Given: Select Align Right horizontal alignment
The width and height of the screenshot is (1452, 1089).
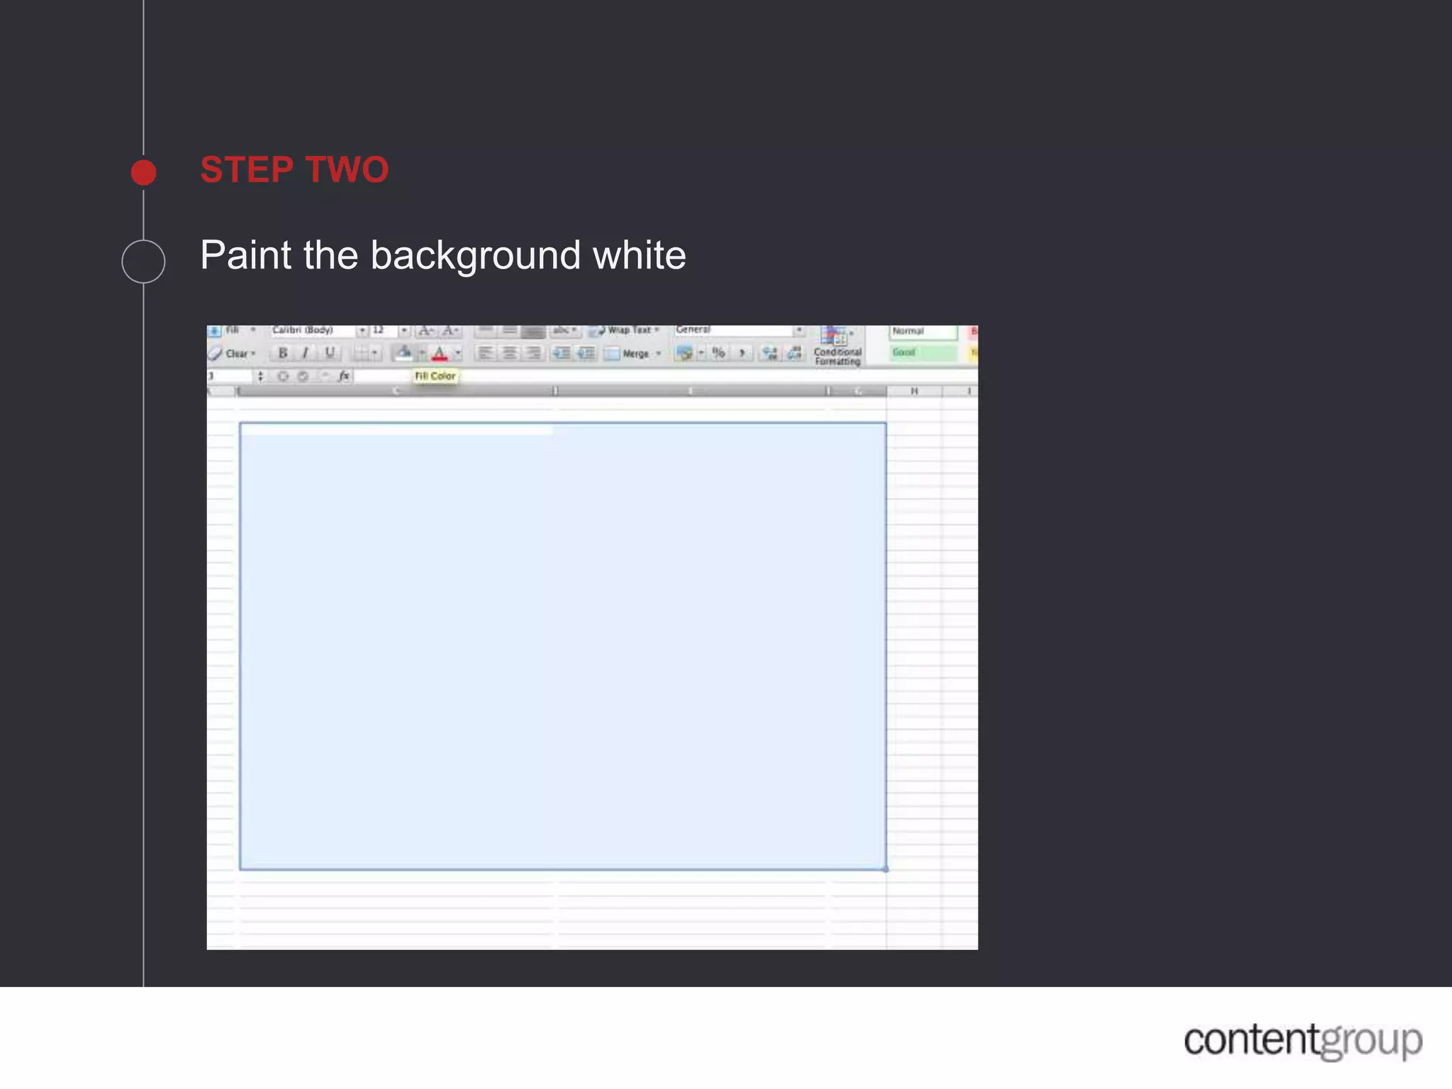Looking at the screenshot, I should click(533, 353).
